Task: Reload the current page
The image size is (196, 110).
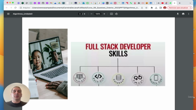Action: point(15,8)
